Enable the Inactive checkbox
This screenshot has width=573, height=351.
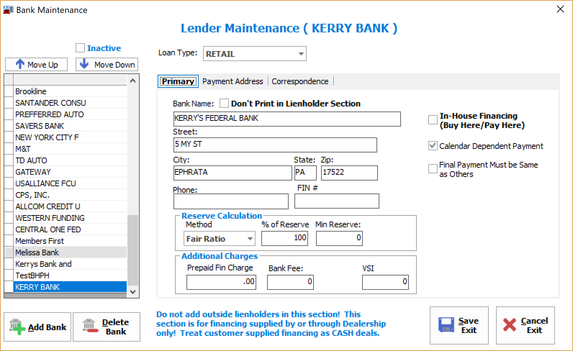[x=80, y=48]
